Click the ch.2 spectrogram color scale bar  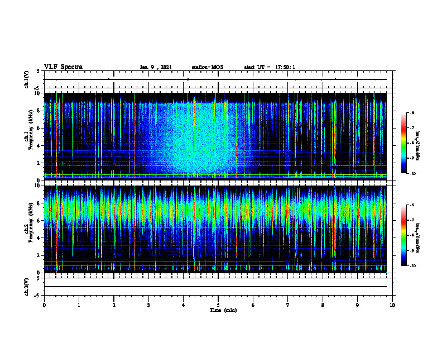point(404,235)
